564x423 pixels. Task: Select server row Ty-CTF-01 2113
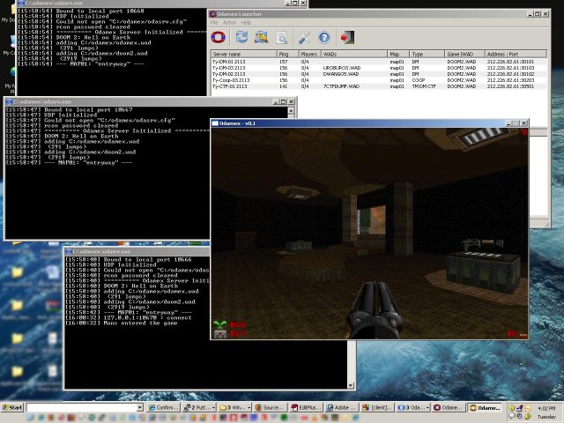[x=379, y=86]
